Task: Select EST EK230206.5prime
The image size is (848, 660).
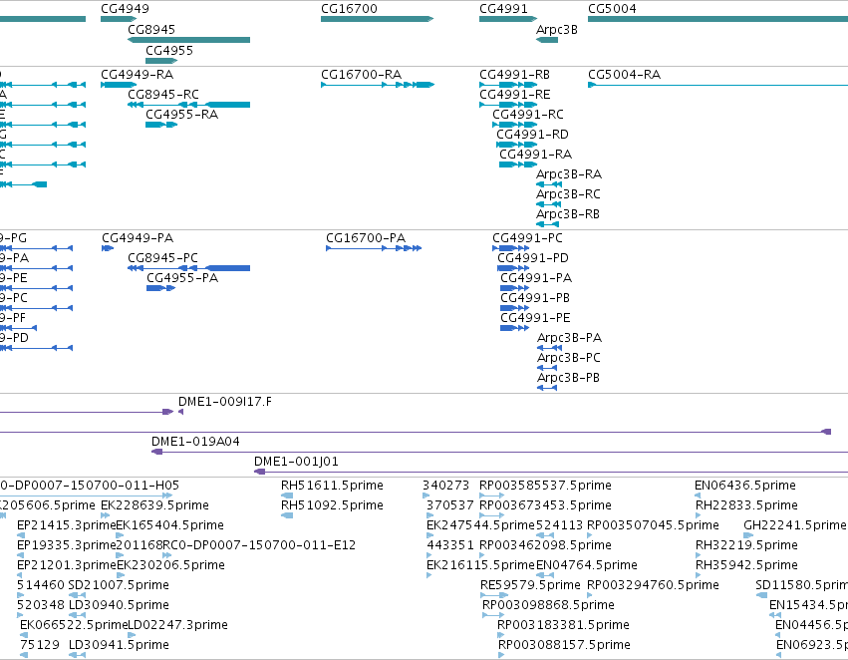Action: [170, 566]
